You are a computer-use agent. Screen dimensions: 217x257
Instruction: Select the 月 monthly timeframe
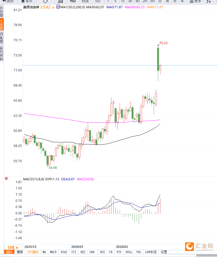175,1
